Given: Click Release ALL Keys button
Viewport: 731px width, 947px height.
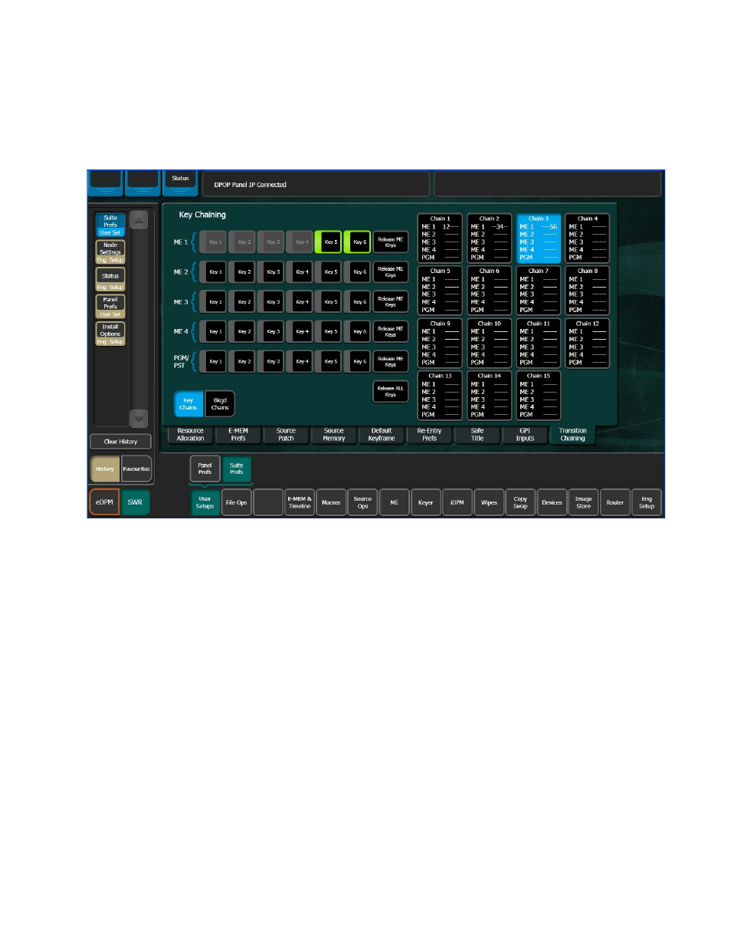Looking at the screenshot, I should click(x=390, y=392).
